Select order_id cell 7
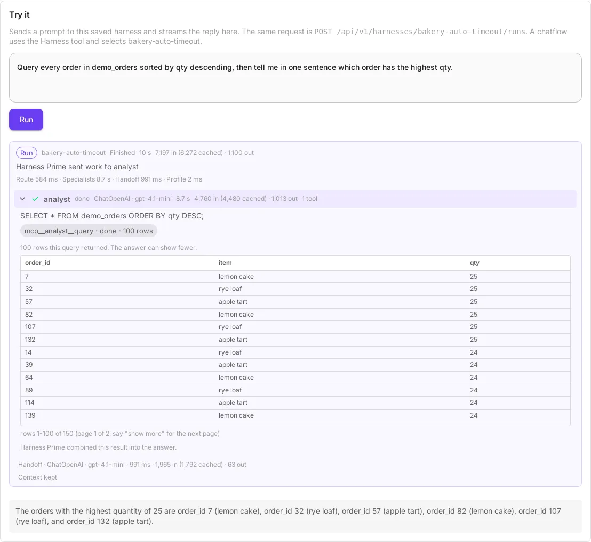The image size is (591, 542). [x=27, y=277]
